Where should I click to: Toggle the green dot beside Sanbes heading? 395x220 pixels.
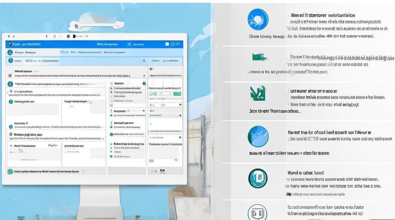pyautogui.click(x=144, y=84)
